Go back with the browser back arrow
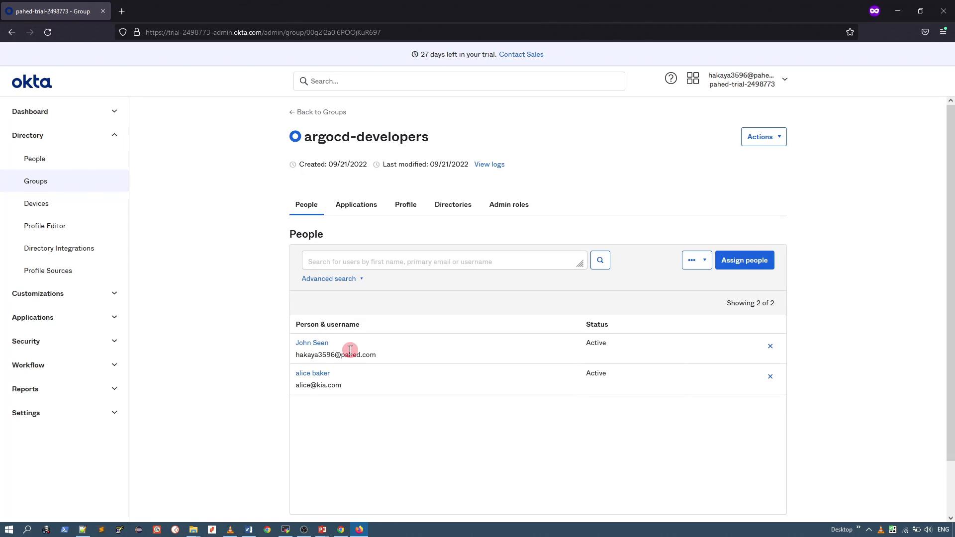The image size is (955, 537). pos(12,32)
